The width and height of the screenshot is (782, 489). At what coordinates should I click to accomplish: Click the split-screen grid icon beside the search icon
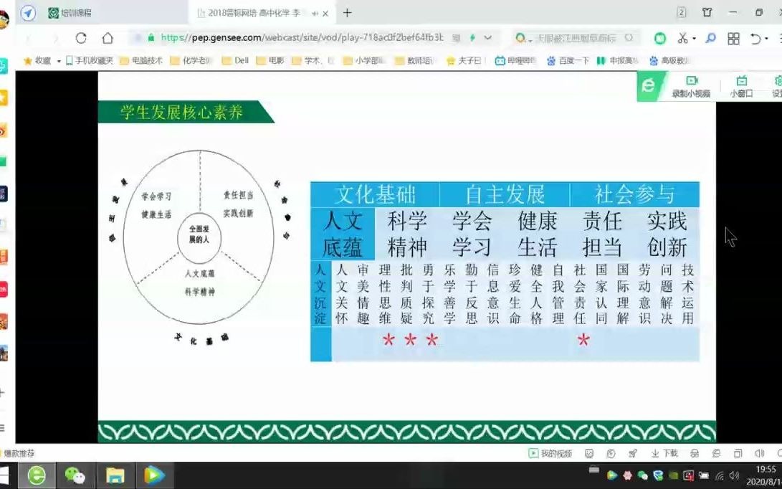[x=734, y=37]
